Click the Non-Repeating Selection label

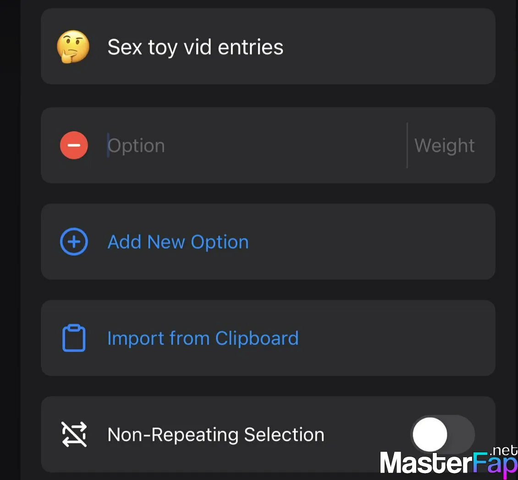click(x=216, y=435)
